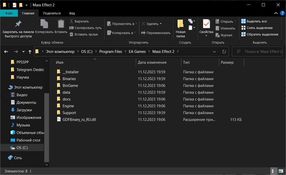286x175 pixels.
Task: Click the search Mass Effect 2 field
Action: pyautogui.click(x=263, y=52)
